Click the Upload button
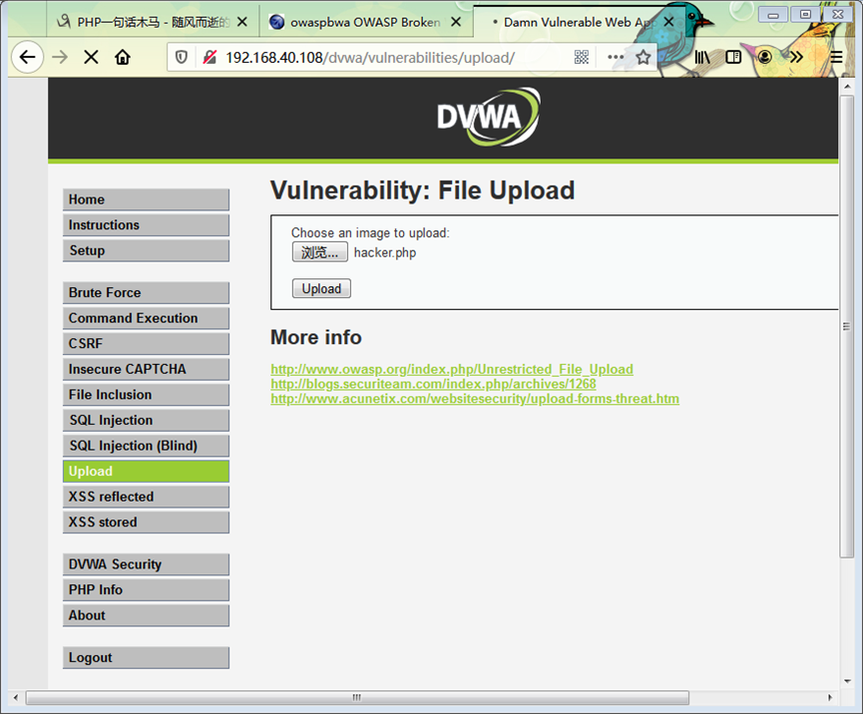Image resolution: width=863 pixels, height=714 pixels. coord(321,288)
